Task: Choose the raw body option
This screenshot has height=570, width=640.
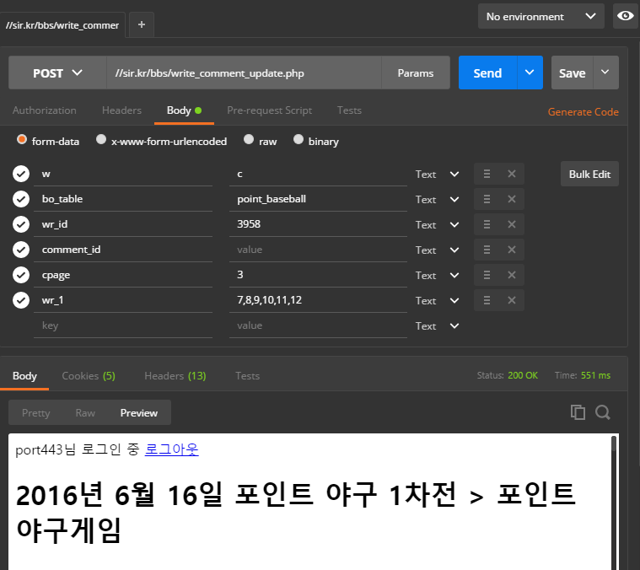Action: [x=249, y=140]
